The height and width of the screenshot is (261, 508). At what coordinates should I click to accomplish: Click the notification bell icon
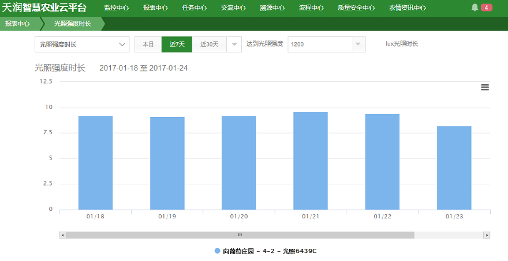(475, 7)
